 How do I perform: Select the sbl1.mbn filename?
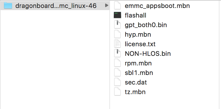pos(139,73)
